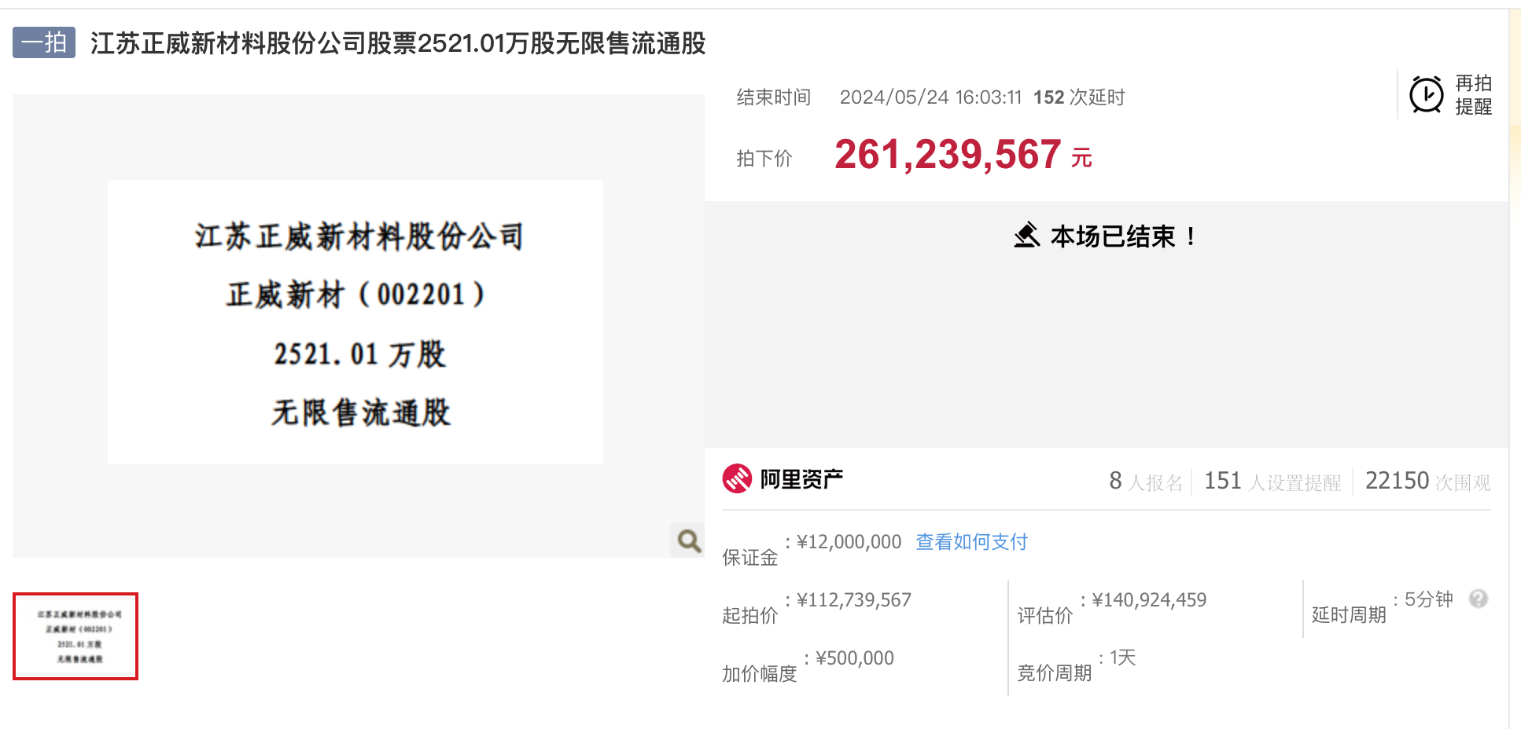Click the 22150 次围观 count

(x=1427, y=481)
